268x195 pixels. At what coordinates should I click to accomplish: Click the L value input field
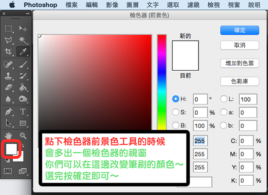tap(248, 99)
